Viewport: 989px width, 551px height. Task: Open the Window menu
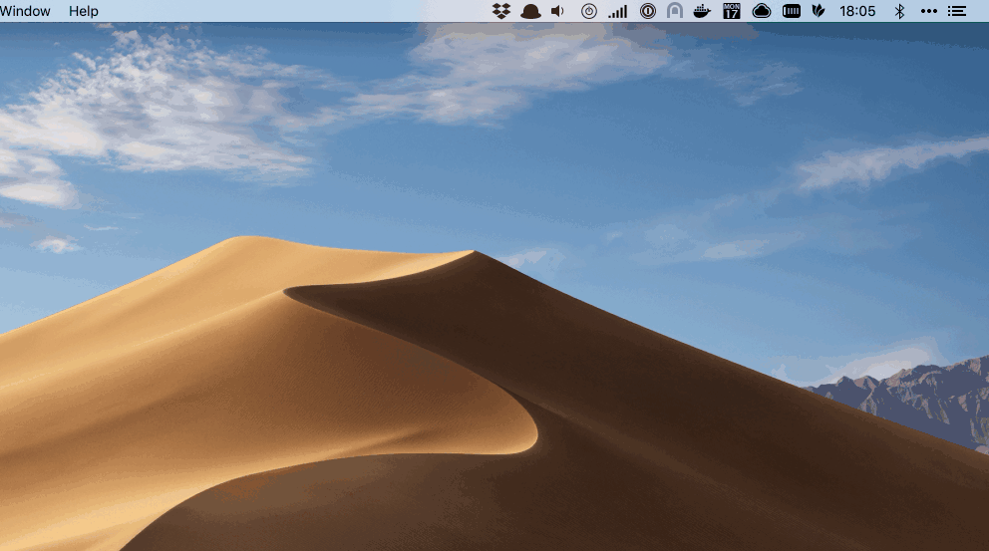pyautogui.click(x=25, y=11)
